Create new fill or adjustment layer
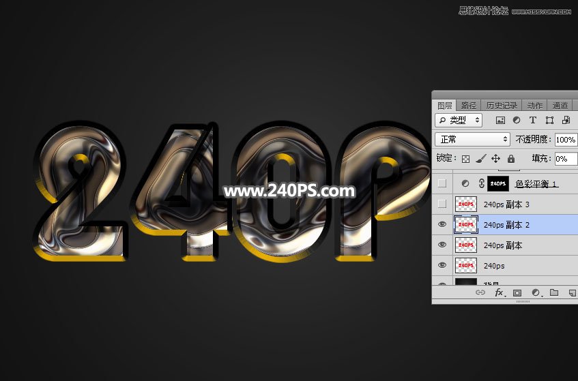The width and height of the screenshot is (578, 381). [536, 293]
